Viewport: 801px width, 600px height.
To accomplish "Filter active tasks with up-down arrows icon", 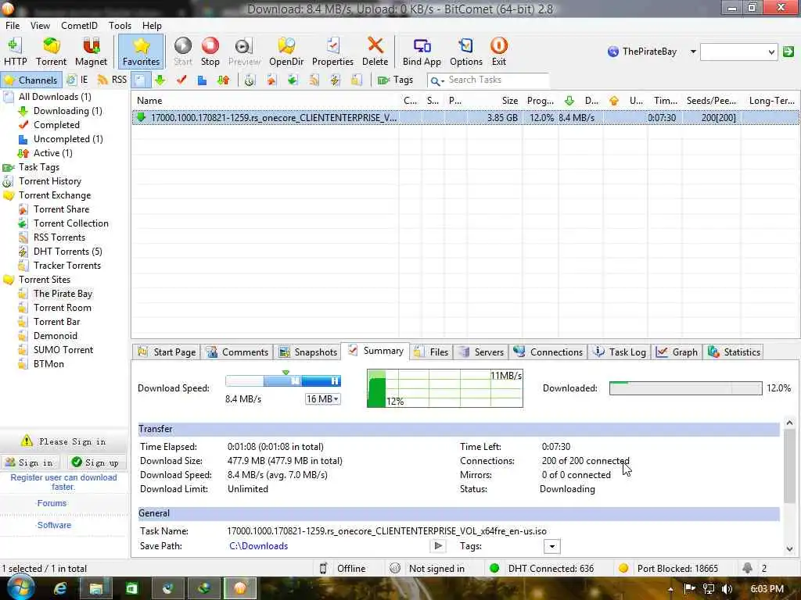I will click(223, 80).
